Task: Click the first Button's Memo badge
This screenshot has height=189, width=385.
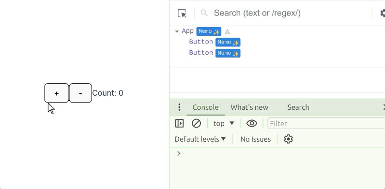Action: pyautogui.click(x=228, y=43)
